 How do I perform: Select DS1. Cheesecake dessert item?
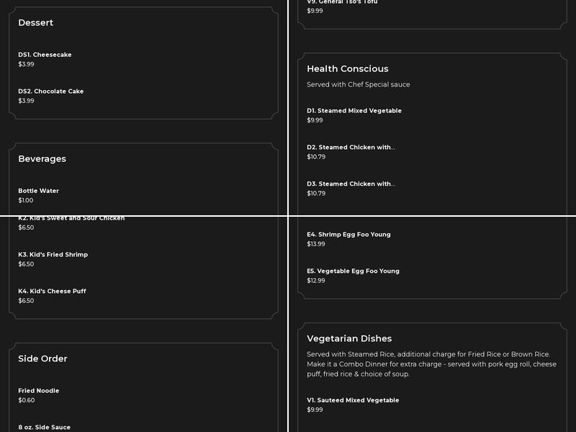click(45, 55)
